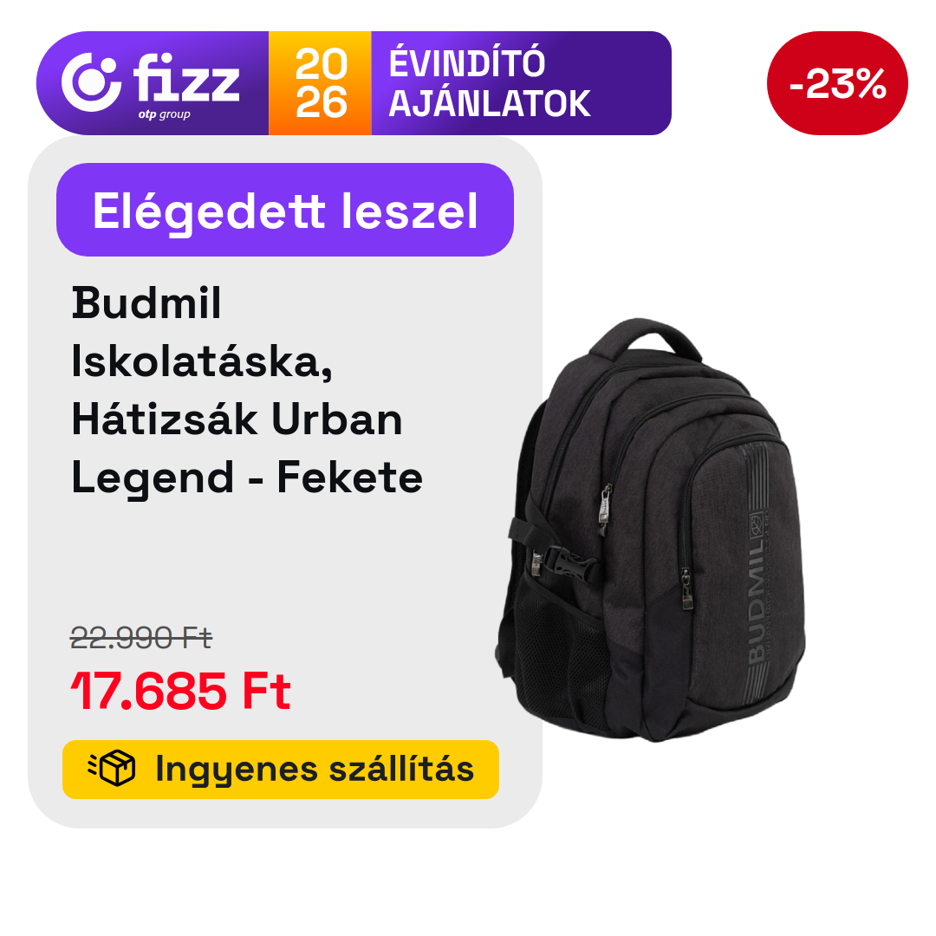Click the Hátizsák Urban title line
This screenshot has width=936, height=936.
coord(237,419)
